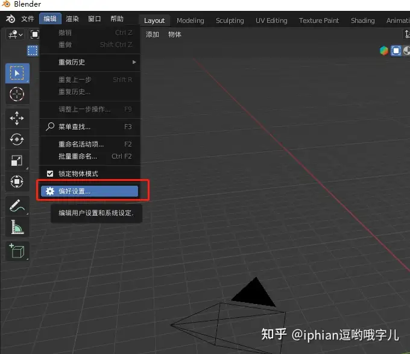Open the 物体 menu in viewport header

(x=175, y=34)
